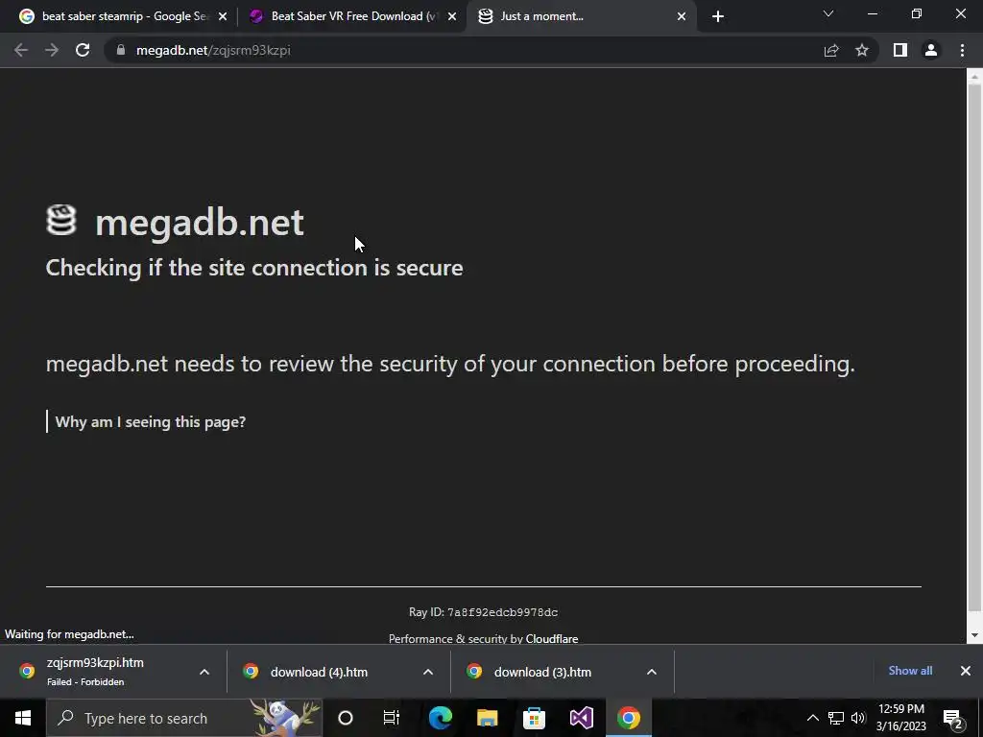The height and width of the screenshot is (737, 983).
Task: Click the page vertical scrollbar
Action: coord(974,347)
